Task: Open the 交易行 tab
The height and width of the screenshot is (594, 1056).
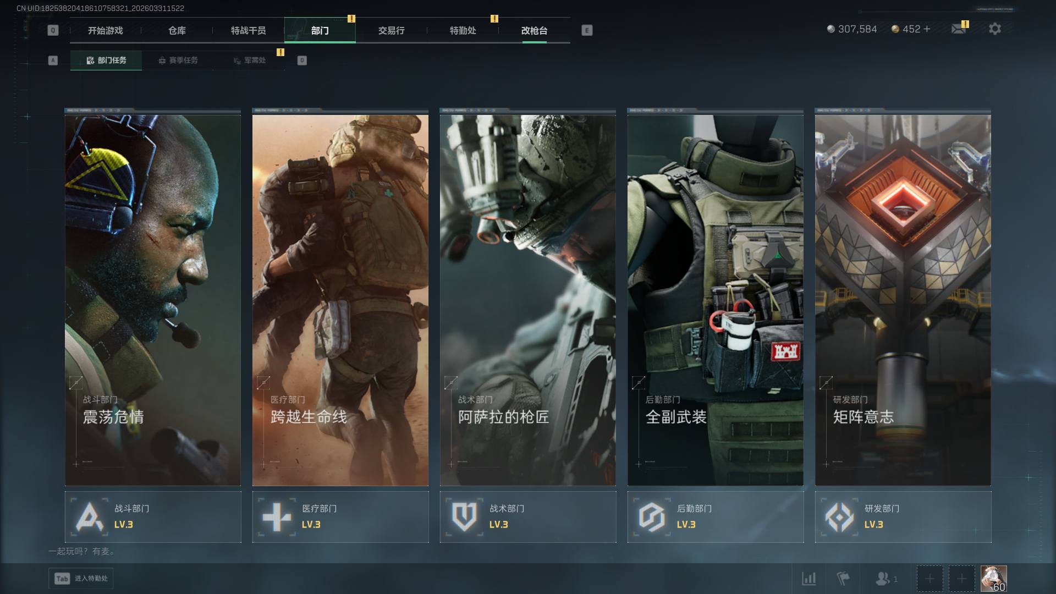Action: [x=391, y=30]
